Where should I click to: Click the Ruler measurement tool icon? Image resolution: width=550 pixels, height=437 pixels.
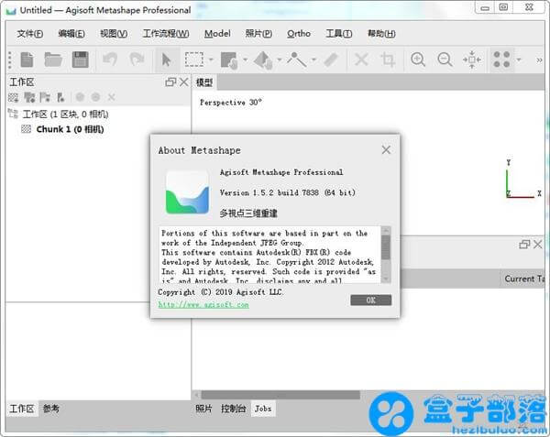point(331,60)
